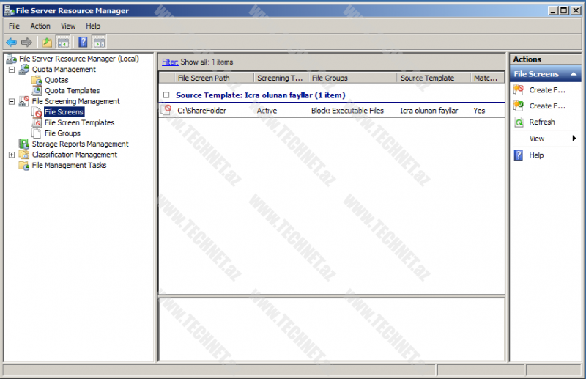This screenshot has width=586, height=379.
Task: Click the Create File Screen icon with red block
Action: [519, 90]
